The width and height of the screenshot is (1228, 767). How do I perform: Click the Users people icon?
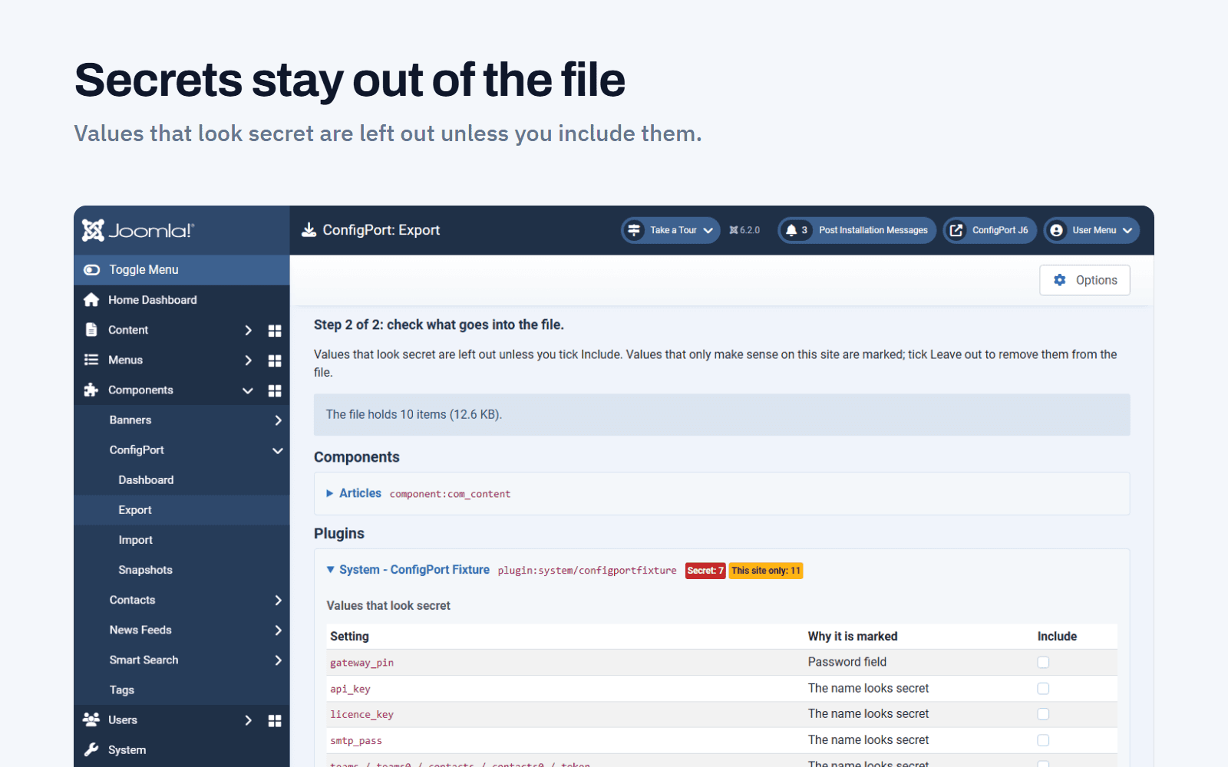(x=91, y=719)
